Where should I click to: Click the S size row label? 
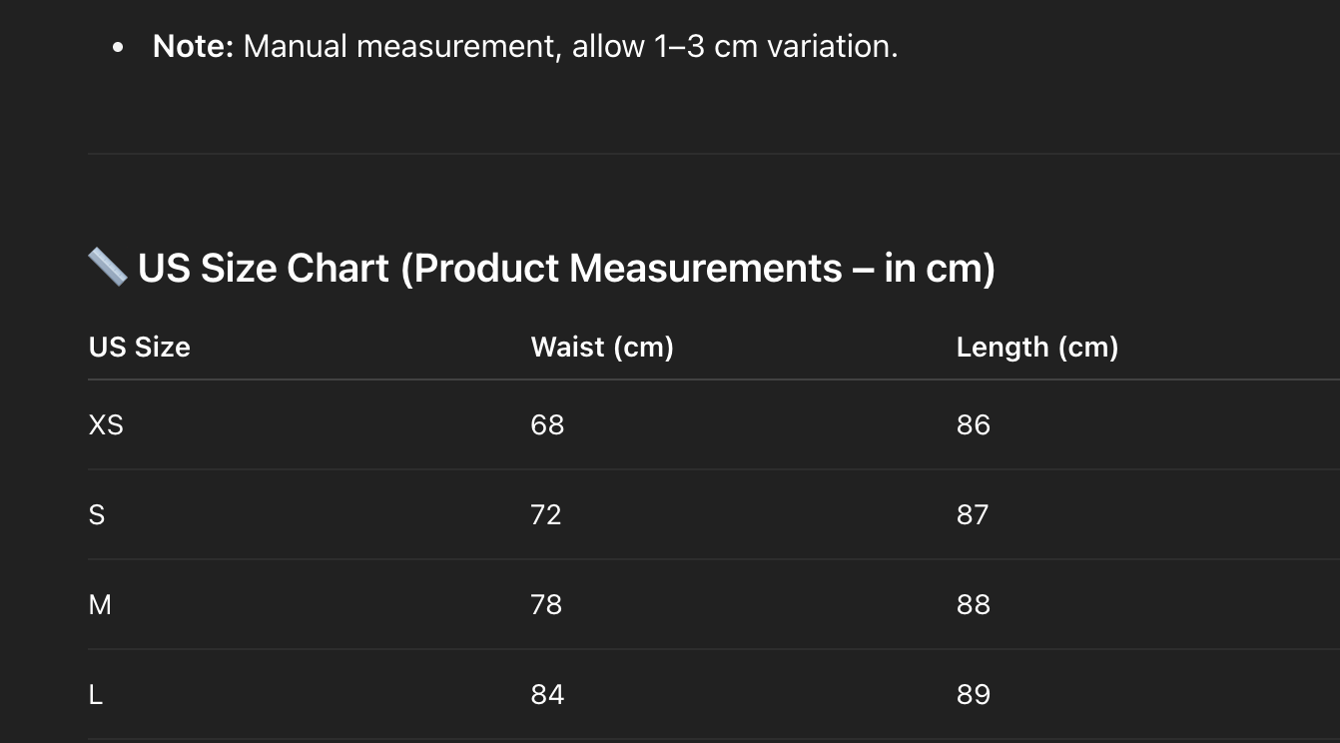click(x=97, y=514)
